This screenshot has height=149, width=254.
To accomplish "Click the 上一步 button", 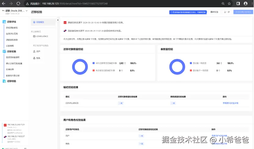I will (x=227, y=12).
